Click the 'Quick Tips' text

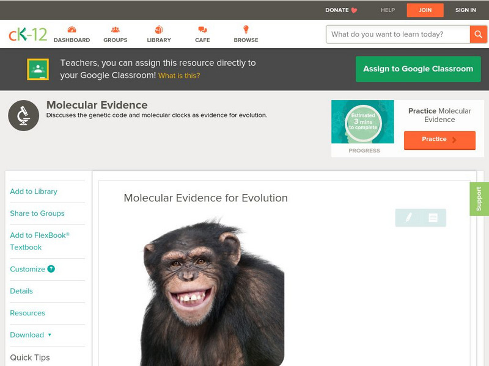coord(30,357)
